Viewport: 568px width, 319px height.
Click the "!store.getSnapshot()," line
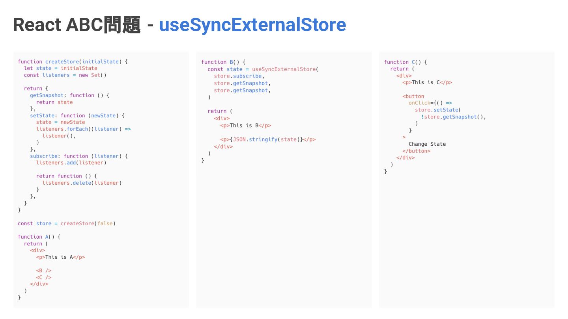[454, 117]
